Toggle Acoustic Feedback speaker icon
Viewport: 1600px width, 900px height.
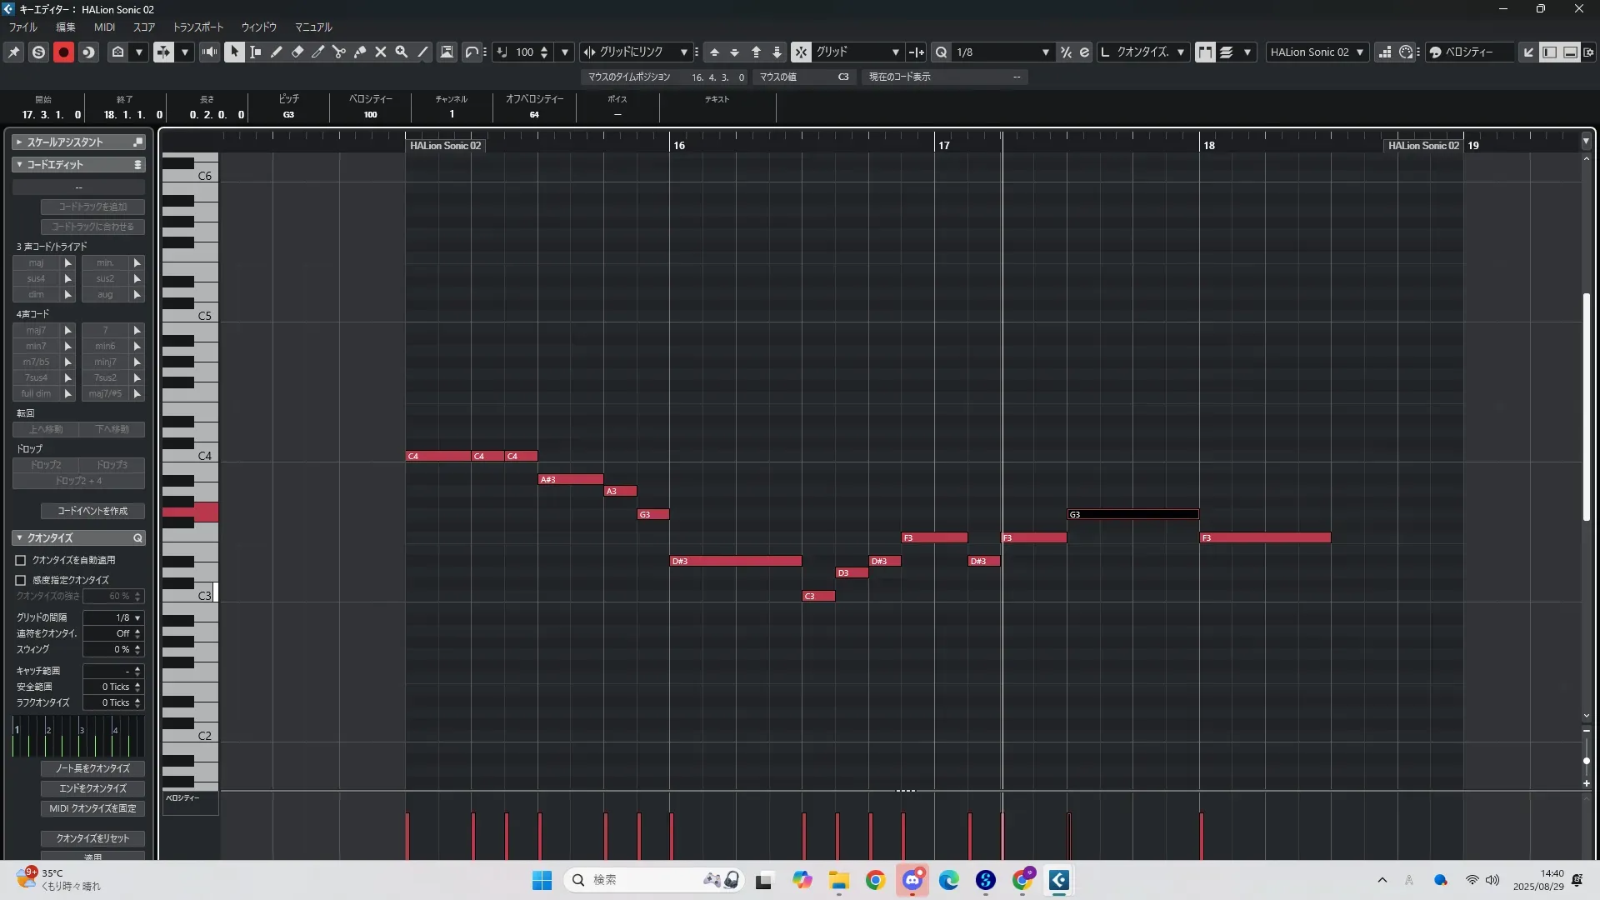coord(209,52)
